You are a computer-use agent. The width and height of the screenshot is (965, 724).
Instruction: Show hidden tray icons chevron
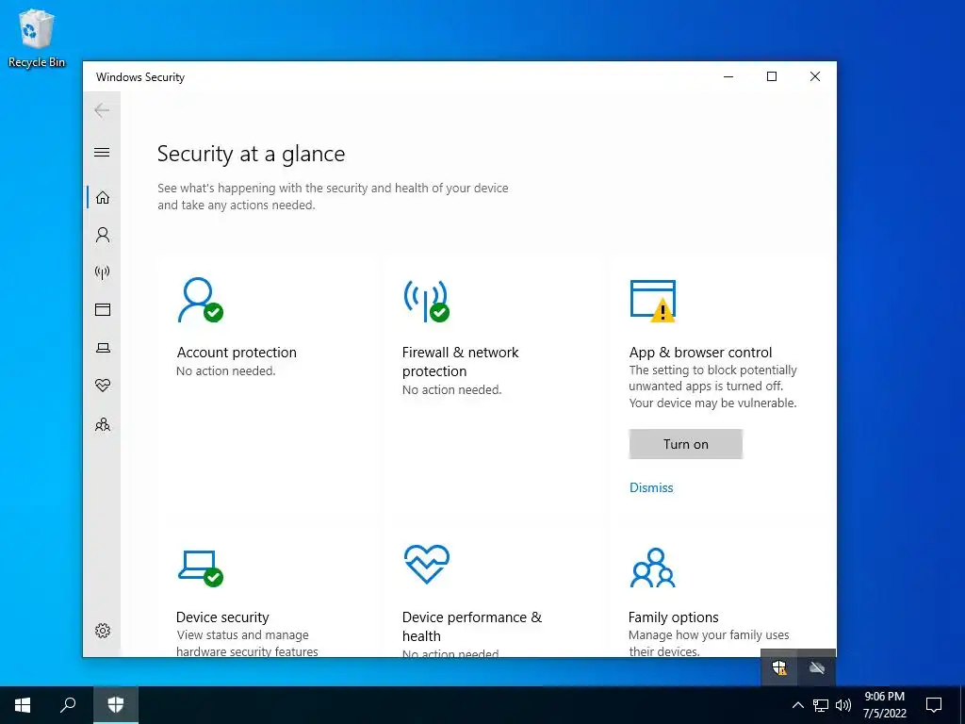797,705
